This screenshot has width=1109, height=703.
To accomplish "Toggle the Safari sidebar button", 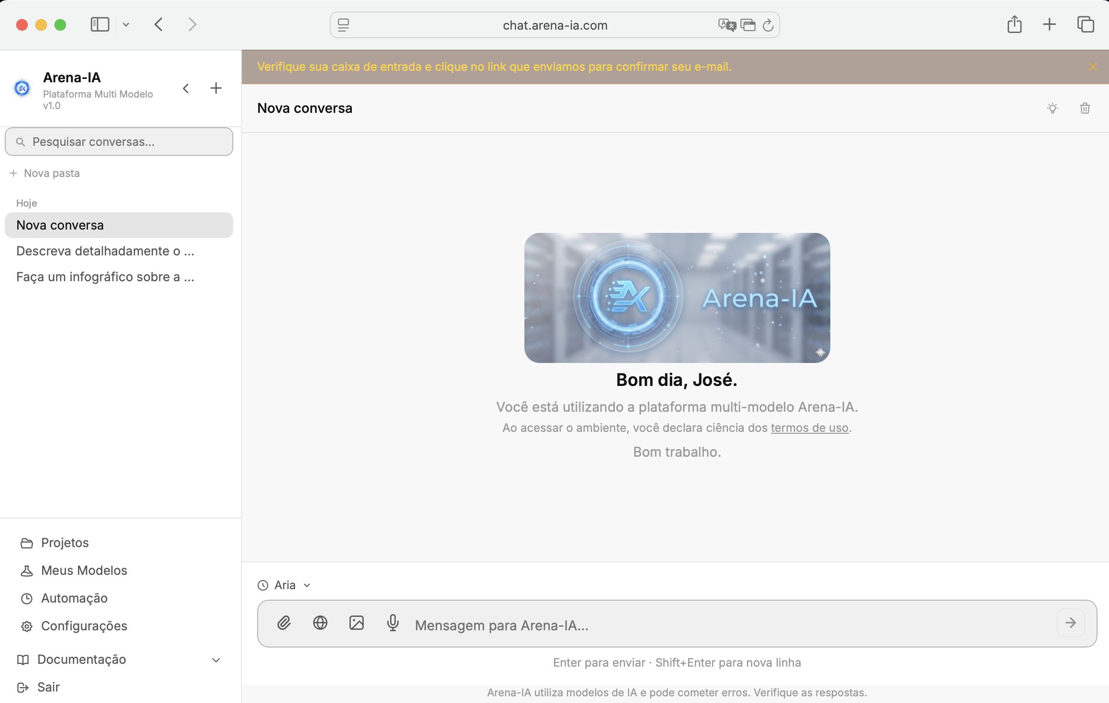I will [100, 24].
